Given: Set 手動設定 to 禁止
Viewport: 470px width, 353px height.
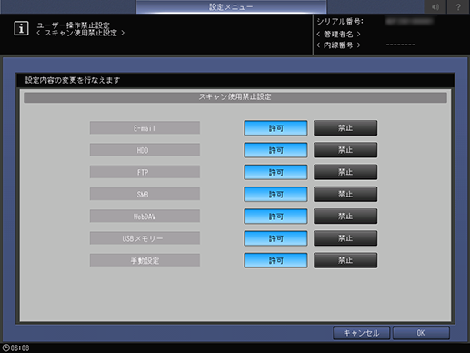Looking at the screenshot, I should coord(345,260).
